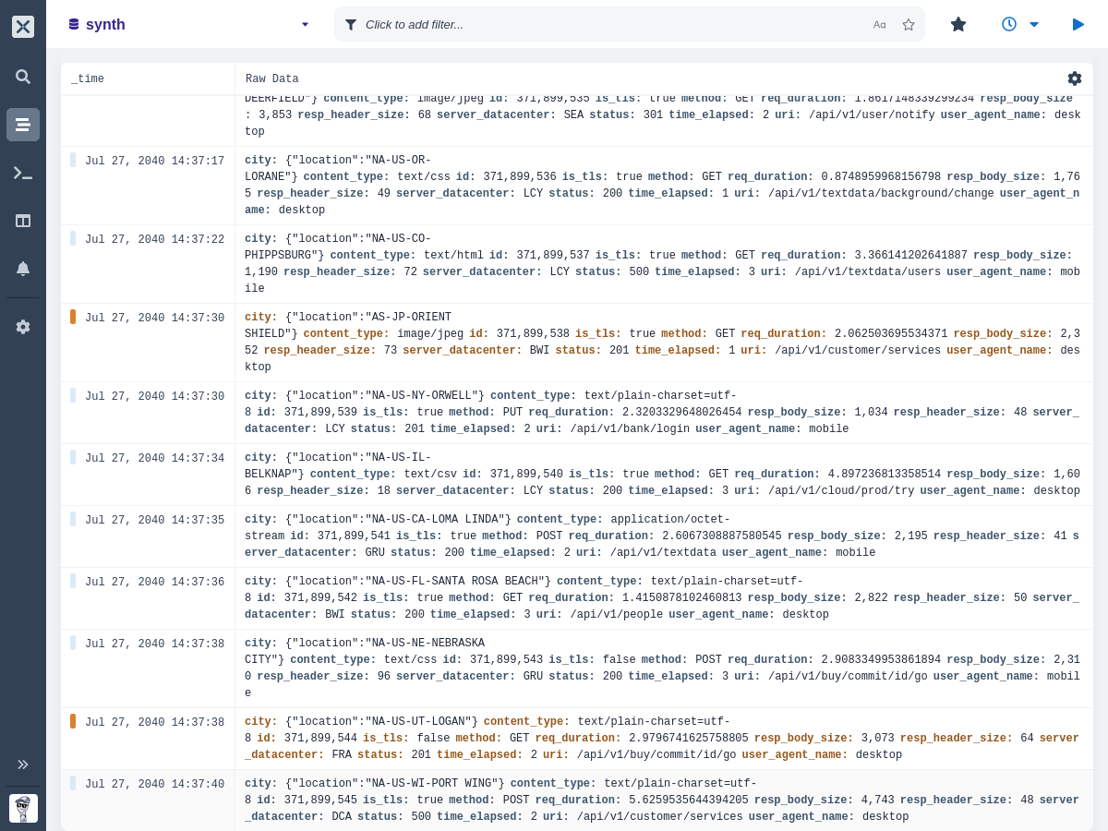Open the alerts bell icon in sidebar
1108x831 pixels.
(x=23, y=269)
